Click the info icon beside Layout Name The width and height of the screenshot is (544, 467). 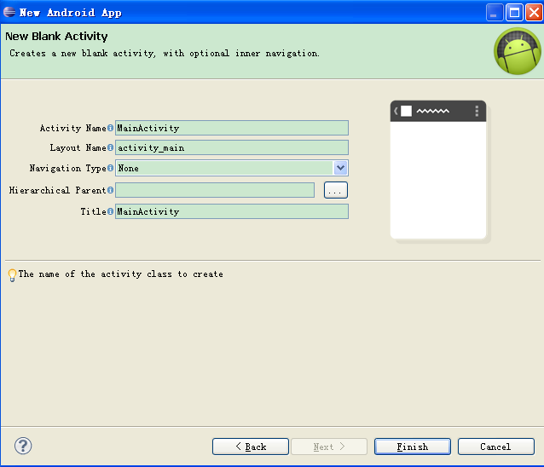click(110, 147)
